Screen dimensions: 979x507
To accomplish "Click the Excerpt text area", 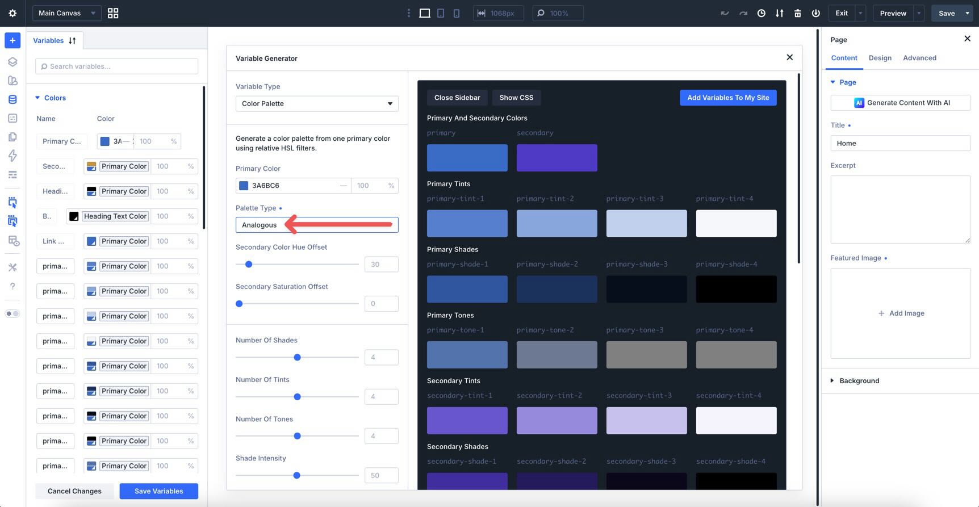I will tap(900, 209).
